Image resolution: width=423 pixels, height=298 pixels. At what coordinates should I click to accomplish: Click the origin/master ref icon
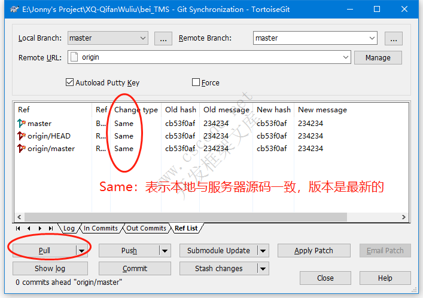pos(22,148)
